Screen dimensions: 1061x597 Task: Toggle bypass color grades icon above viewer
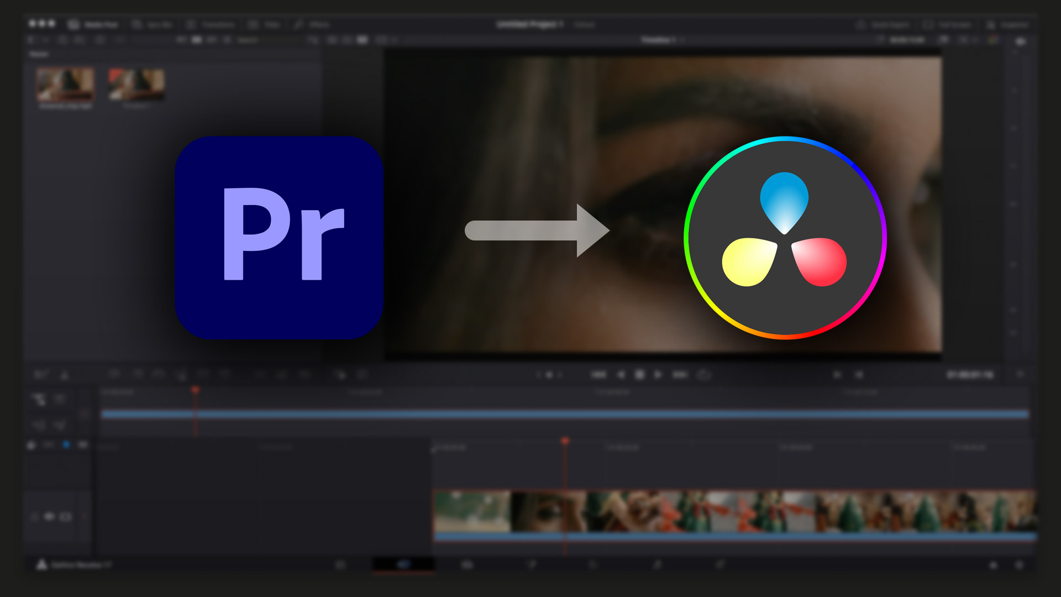click(x=994, y=40)
